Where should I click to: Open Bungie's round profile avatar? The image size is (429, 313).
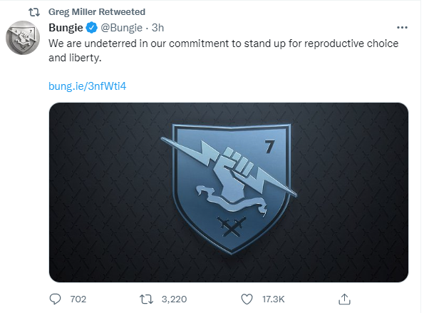tap(23, 38)
